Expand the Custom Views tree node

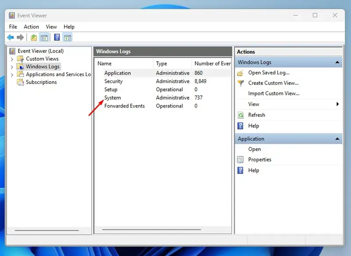pos(12,59)
